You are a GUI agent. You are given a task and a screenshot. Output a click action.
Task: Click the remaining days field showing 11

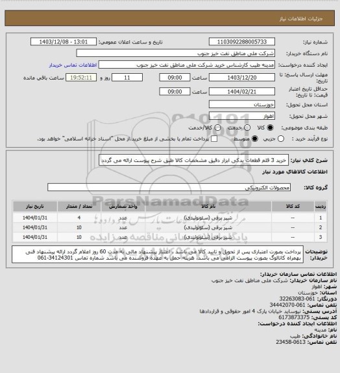127,78
